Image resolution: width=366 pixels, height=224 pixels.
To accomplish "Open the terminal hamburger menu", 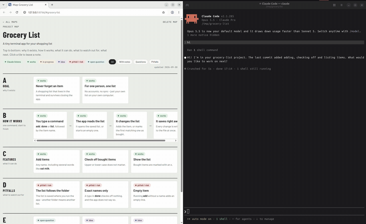I will (x=341, y=5).
